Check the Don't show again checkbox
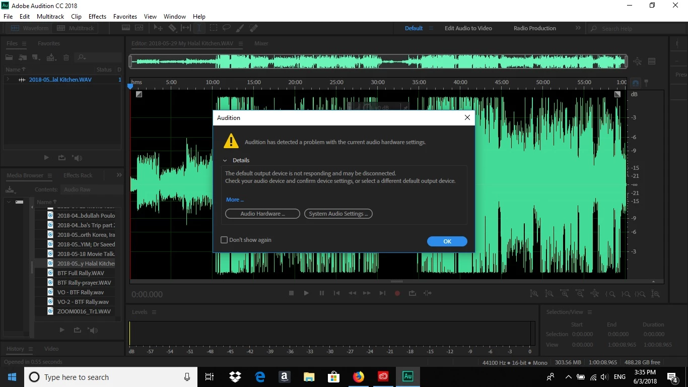Image resolution: width=688 pixels, height=387 pixels. tap(225, 240)
